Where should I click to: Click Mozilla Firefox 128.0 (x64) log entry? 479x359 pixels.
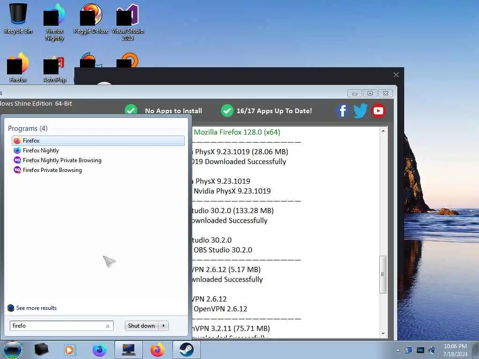[237, 132]
